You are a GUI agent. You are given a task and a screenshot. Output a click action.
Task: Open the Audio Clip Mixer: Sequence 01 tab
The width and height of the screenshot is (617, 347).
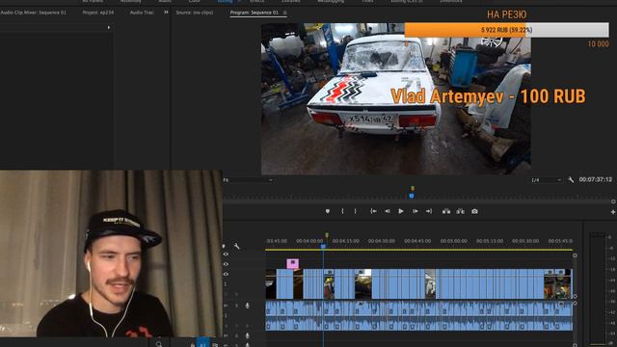coord(33,13)
